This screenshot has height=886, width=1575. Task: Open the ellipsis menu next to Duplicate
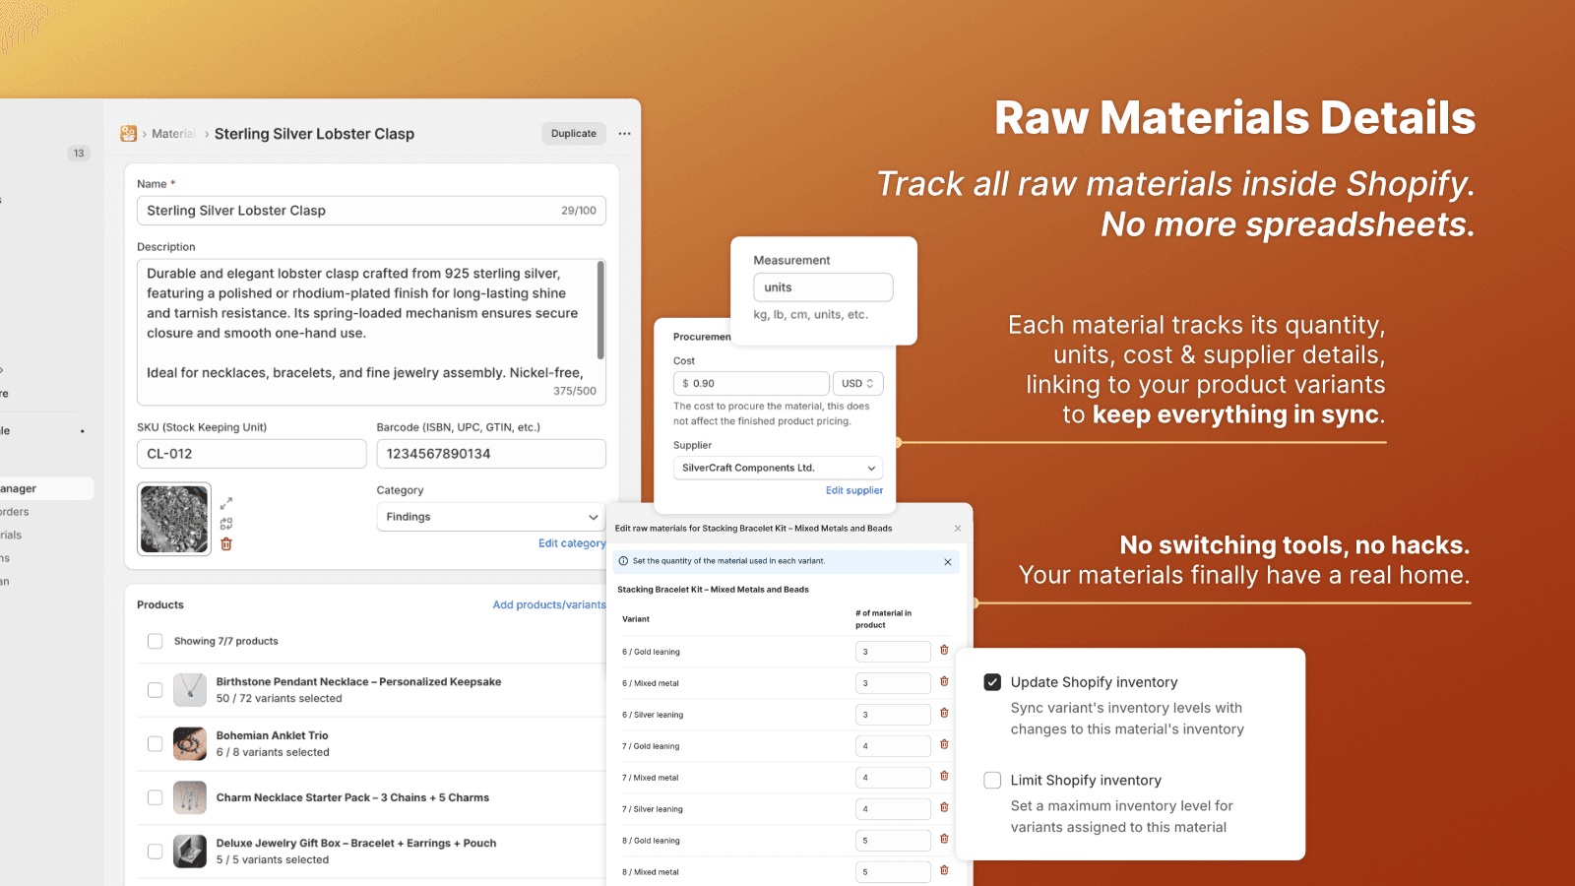(624, 133)
